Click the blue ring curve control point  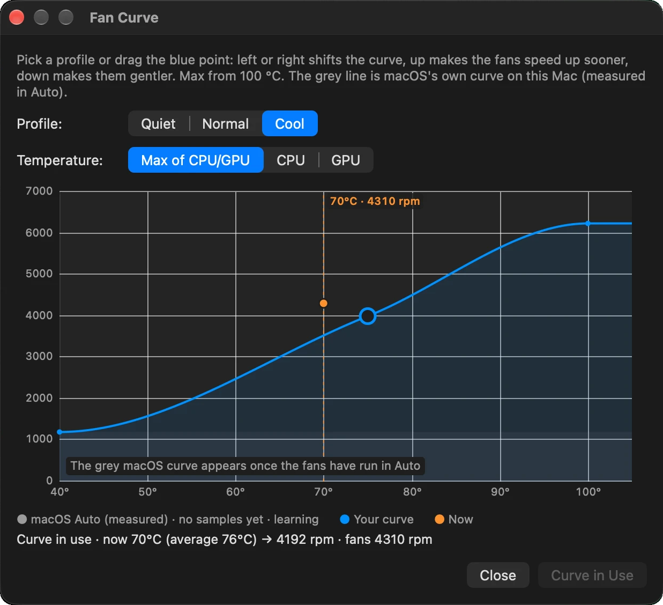tap(368, 316)
